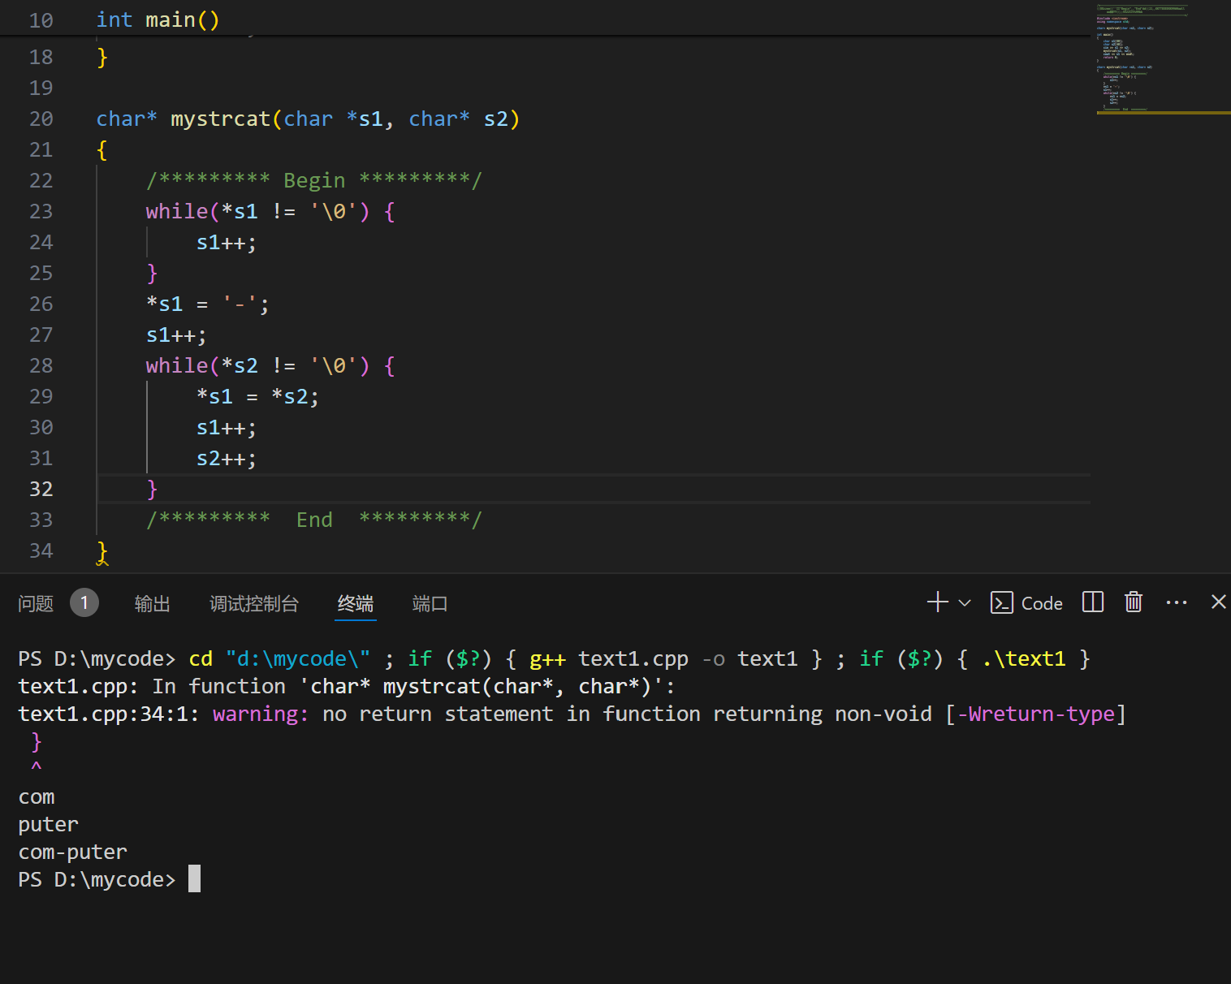The height and width of the screenshot is (984, 1231).
Task: Open the panel more actions ellipsis
Action: pos(1177,602)
